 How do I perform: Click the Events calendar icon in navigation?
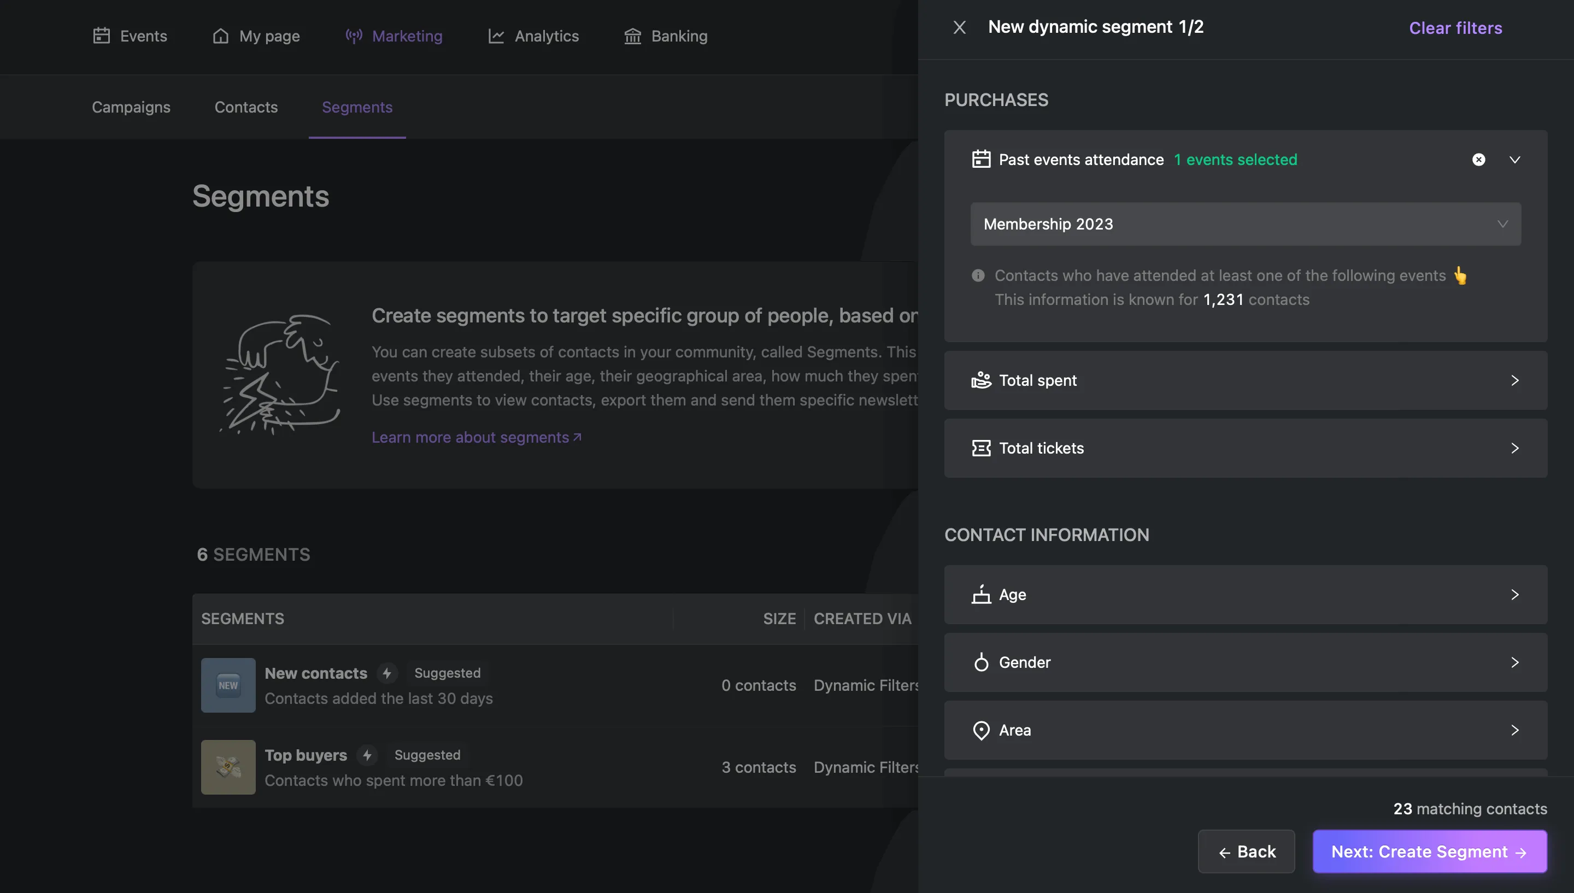(101, 36)
